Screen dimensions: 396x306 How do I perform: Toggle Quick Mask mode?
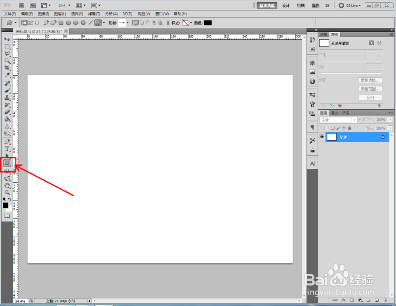(7, 216)
